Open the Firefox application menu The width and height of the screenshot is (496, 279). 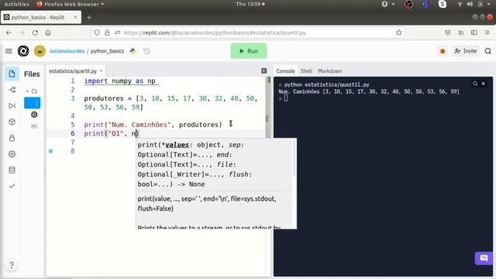click(487, 33)
